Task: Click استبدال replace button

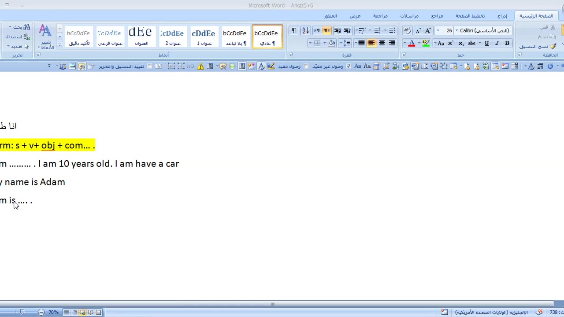Action: tap(18, 37)
